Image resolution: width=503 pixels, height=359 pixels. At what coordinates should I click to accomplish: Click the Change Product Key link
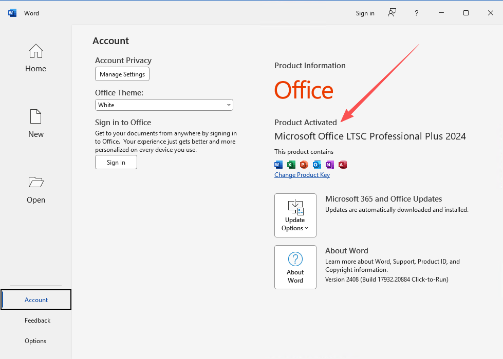302,175
